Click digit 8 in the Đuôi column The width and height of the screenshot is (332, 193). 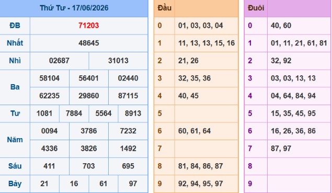click(x=250, y=166)
